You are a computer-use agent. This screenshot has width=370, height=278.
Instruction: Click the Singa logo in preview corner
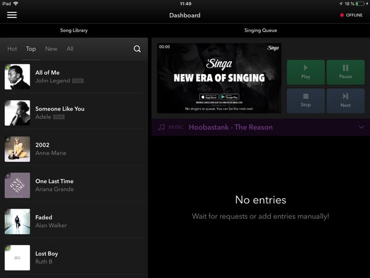273,48
